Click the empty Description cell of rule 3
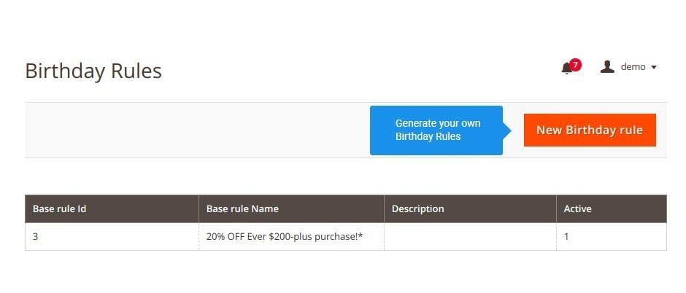Screen dimensions: 686x293 pyautogui.click(x=470, y=237)
